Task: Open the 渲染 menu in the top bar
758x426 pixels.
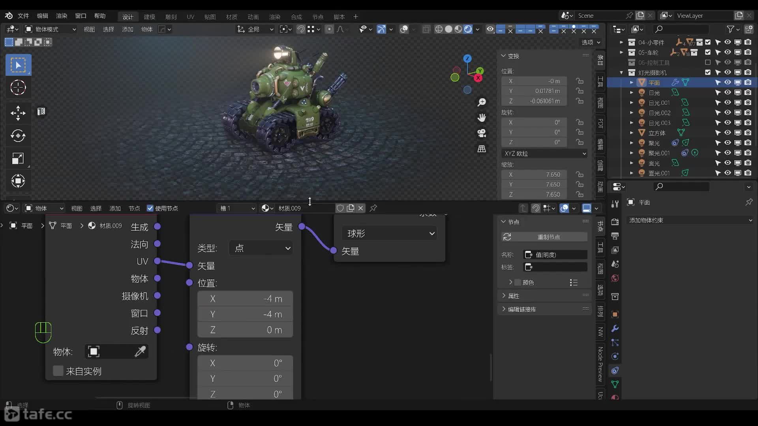Action: [x=62, y=16]
